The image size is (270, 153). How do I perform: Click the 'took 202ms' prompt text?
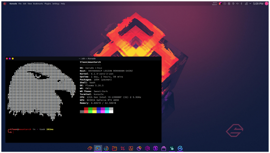click(46, 129)
